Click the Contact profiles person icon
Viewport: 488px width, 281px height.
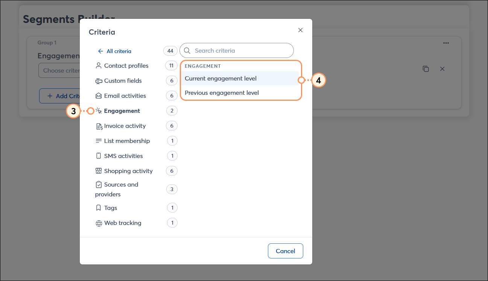point(99,66)
